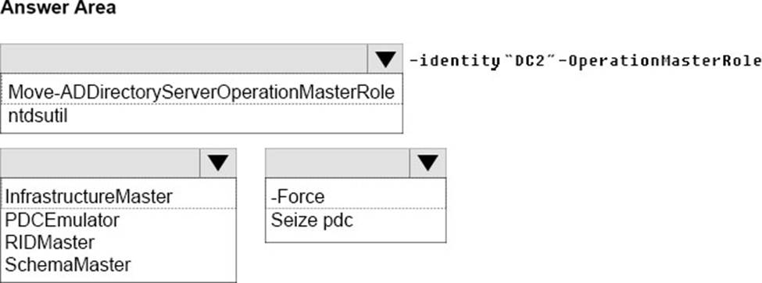Click the empty command selection field

coord(184,59)
